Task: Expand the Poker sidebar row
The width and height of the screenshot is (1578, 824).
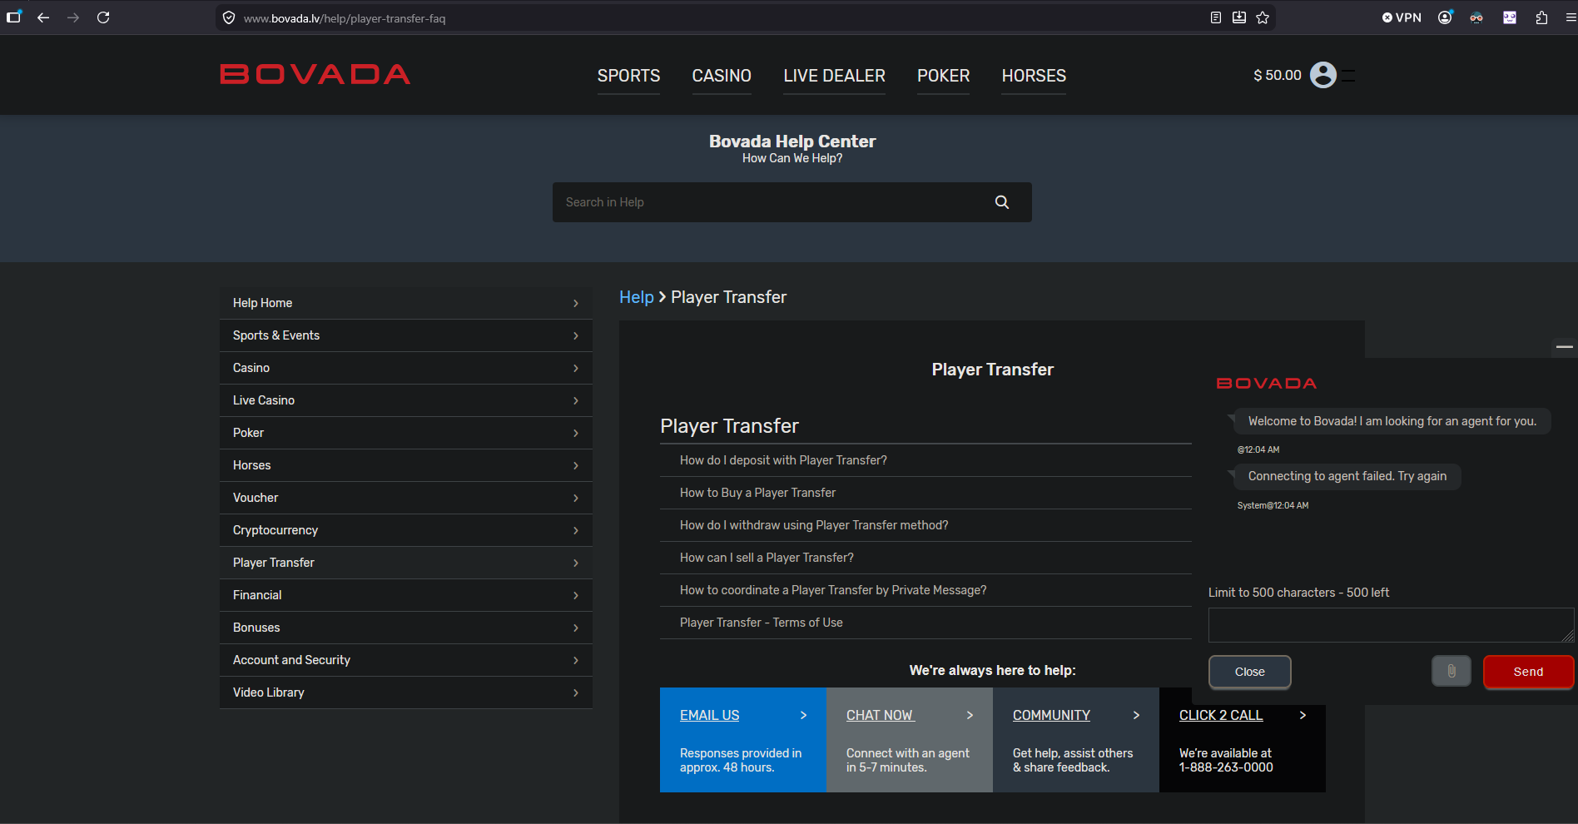Action: click(x=406, y=433)
